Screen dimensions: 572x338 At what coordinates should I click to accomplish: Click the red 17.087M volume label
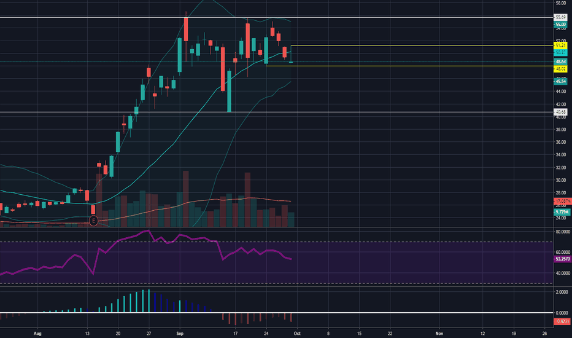pyautogui.click(x=562, y=201)
